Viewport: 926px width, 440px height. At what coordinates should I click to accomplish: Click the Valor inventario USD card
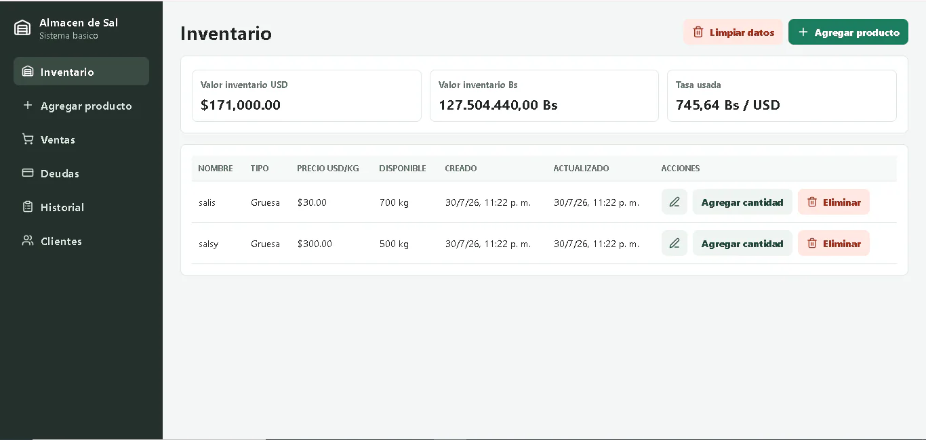pos(306,95)
